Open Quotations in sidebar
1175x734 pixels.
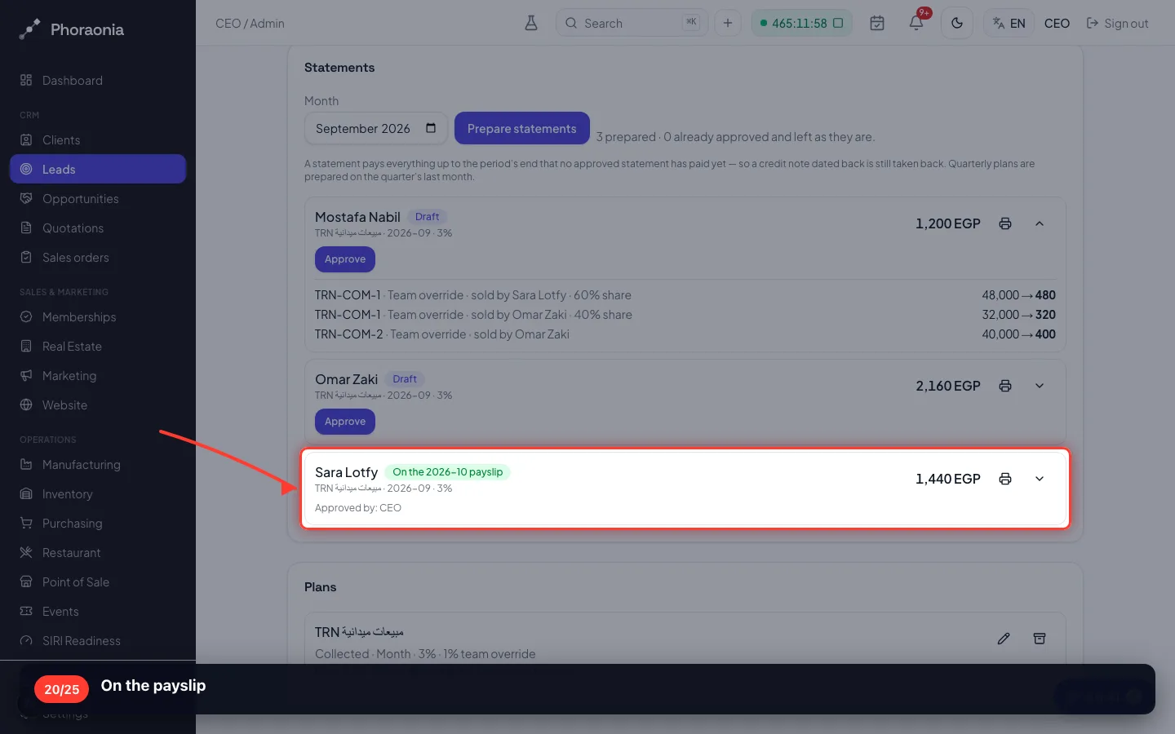tap(98, 228)
